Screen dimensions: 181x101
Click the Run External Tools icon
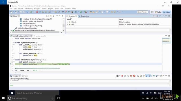(x=85, y=12)
